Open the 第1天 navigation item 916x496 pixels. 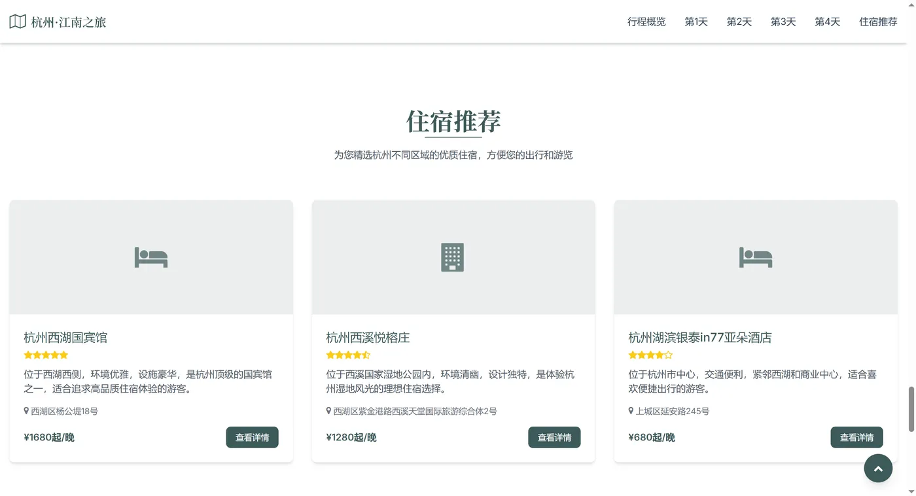pos(696,22)
